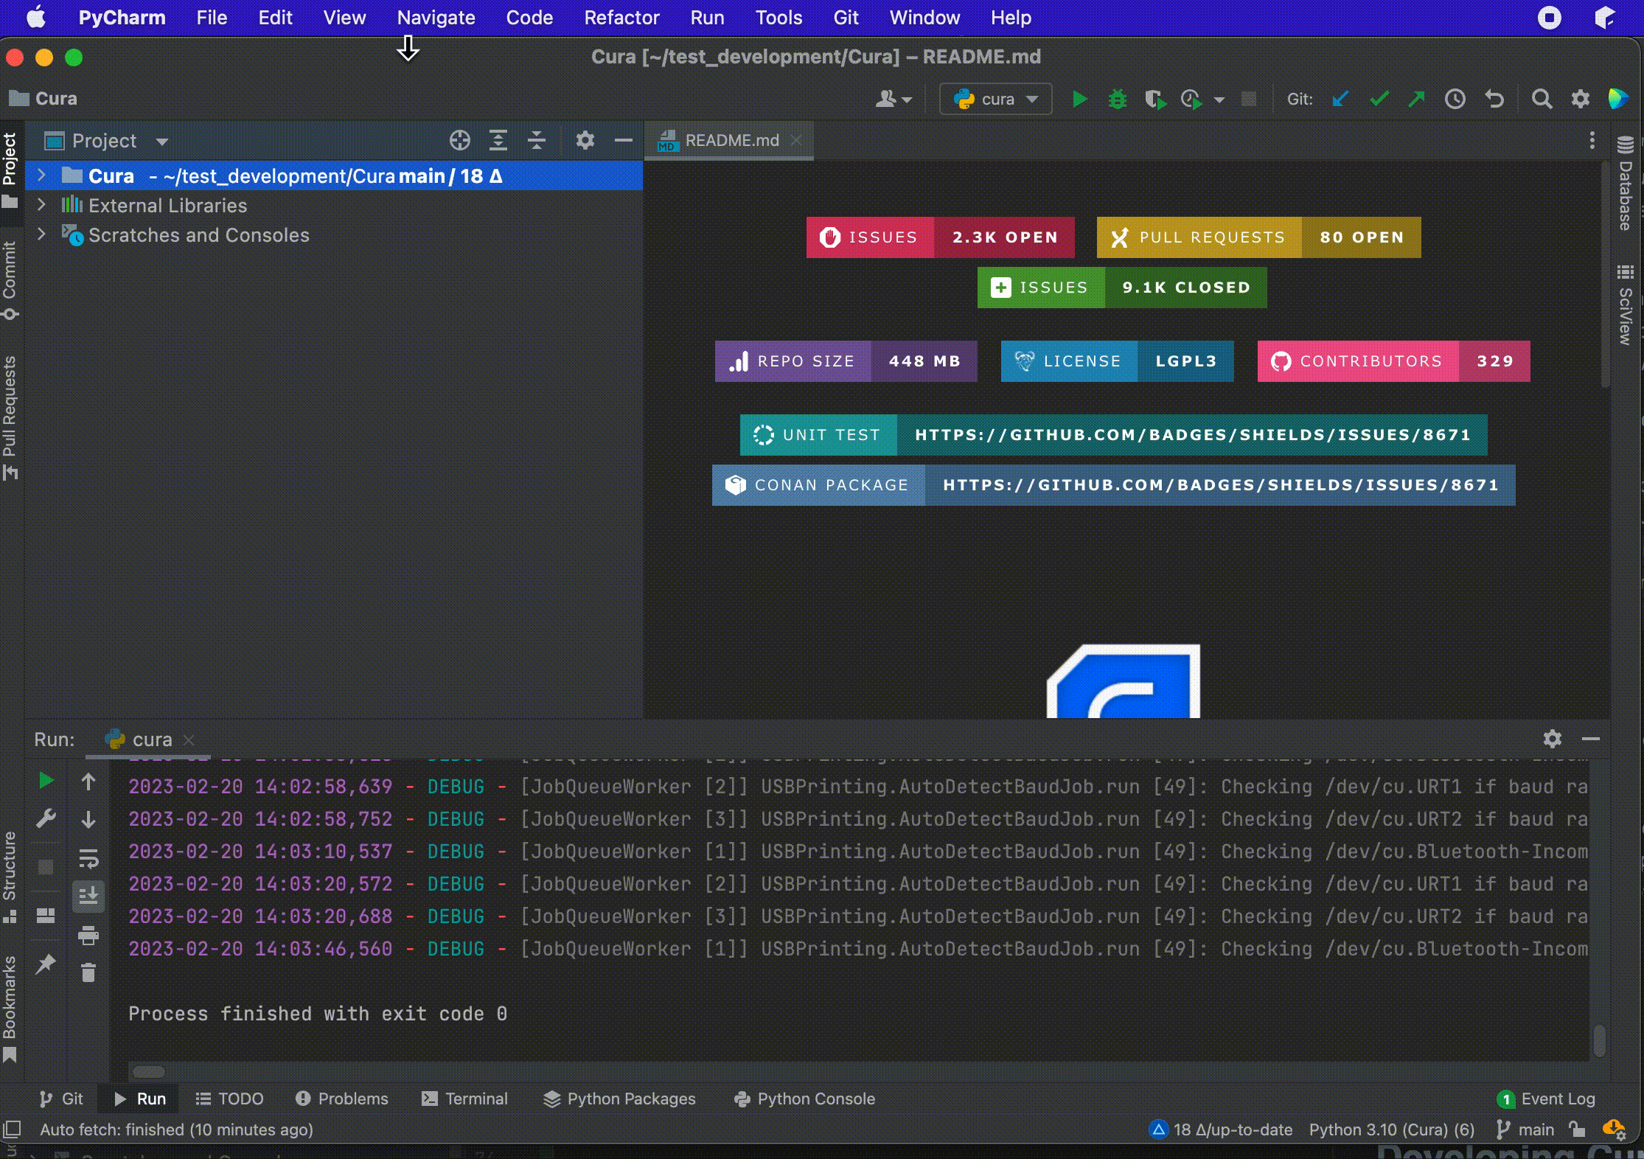This screenshot has width=1644, height=1159.
Task: Expand the Cura project root folder
Action: 41,175
